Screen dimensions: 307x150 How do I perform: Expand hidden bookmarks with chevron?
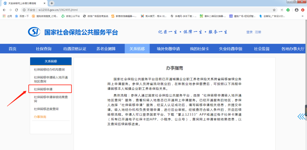pos(302,16)
